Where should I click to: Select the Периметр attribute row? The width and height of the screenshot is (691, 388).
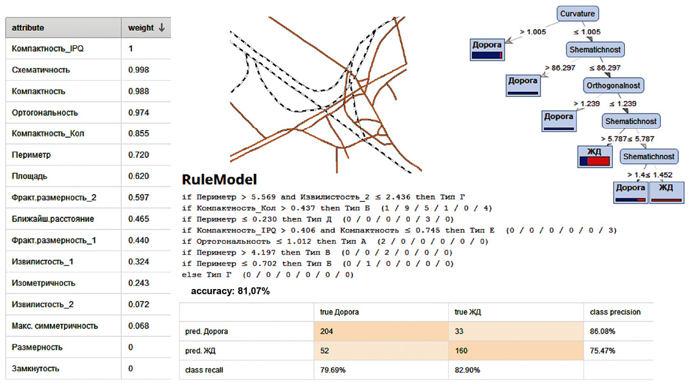click(88, 155)
